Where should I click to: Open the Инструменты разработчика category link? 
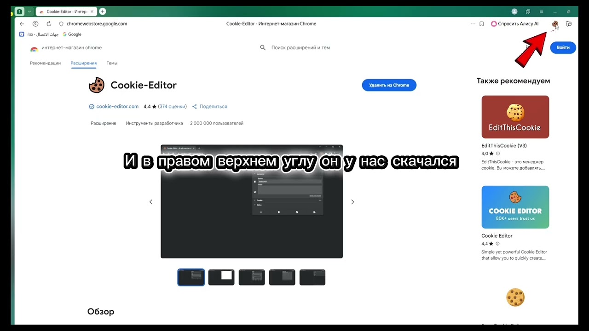pos(154,123)
